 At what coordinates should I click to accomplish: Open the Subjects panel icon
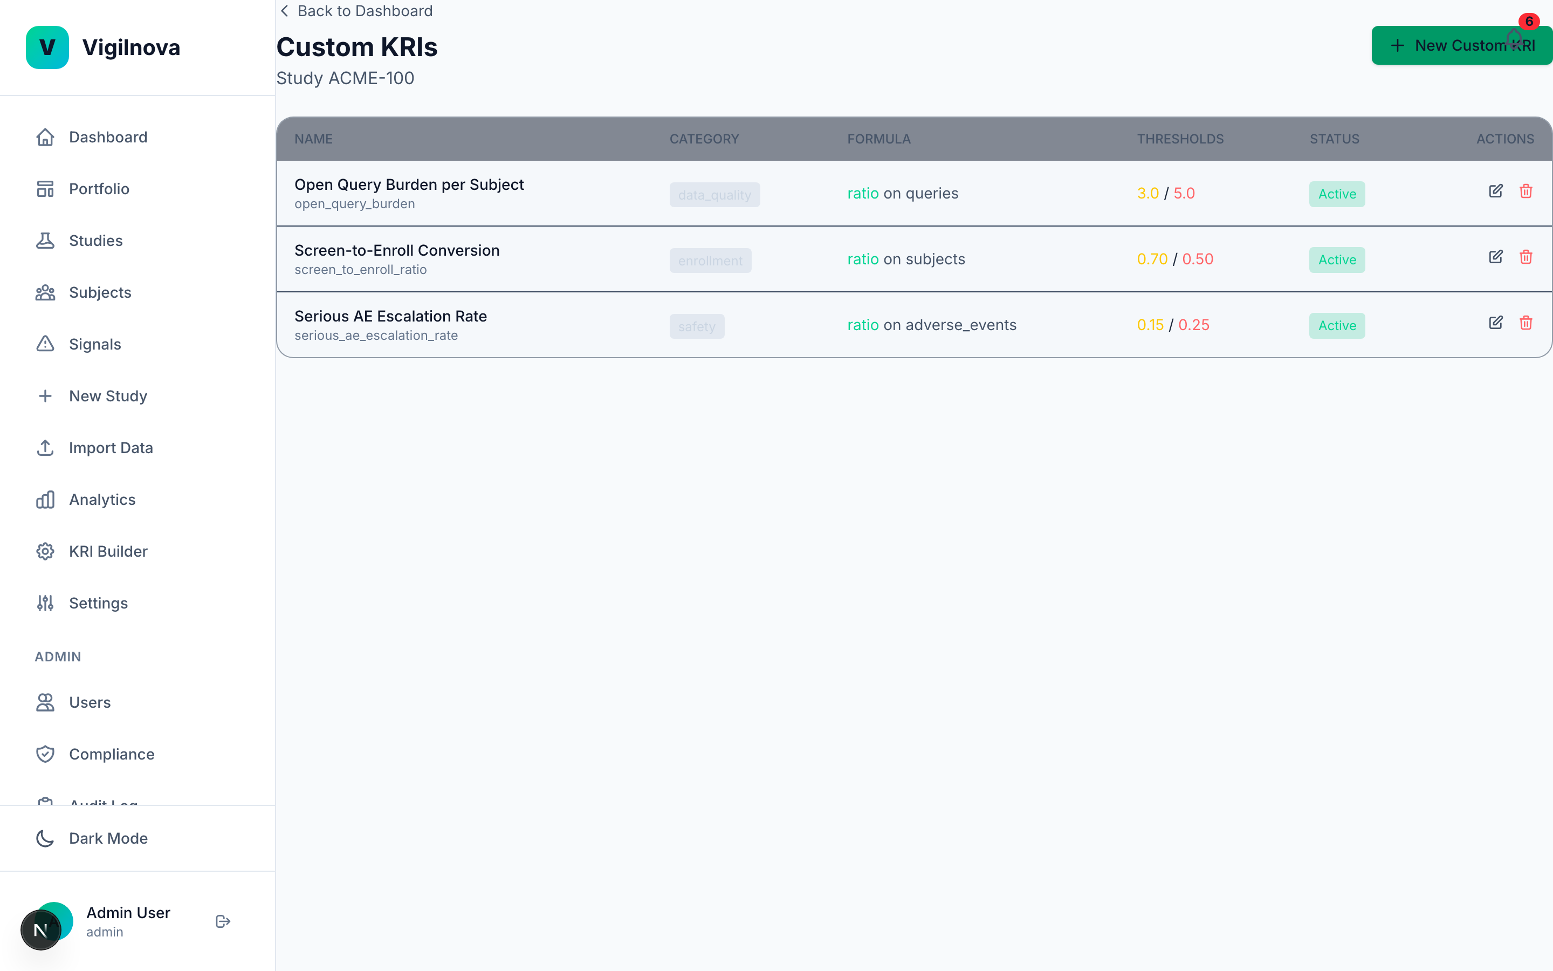coord(45,292)
